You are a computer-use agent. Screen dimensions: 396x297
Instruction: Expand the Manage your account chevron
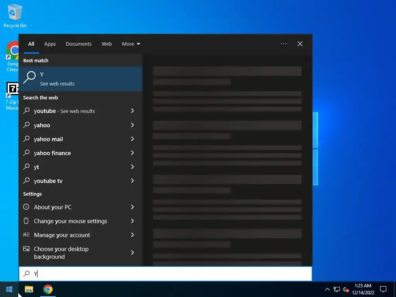pyautogui.click(x=132, y=235)
